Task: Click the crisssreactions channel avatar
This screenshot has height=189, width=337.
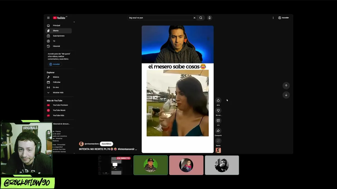Action: tap(81, 144)
